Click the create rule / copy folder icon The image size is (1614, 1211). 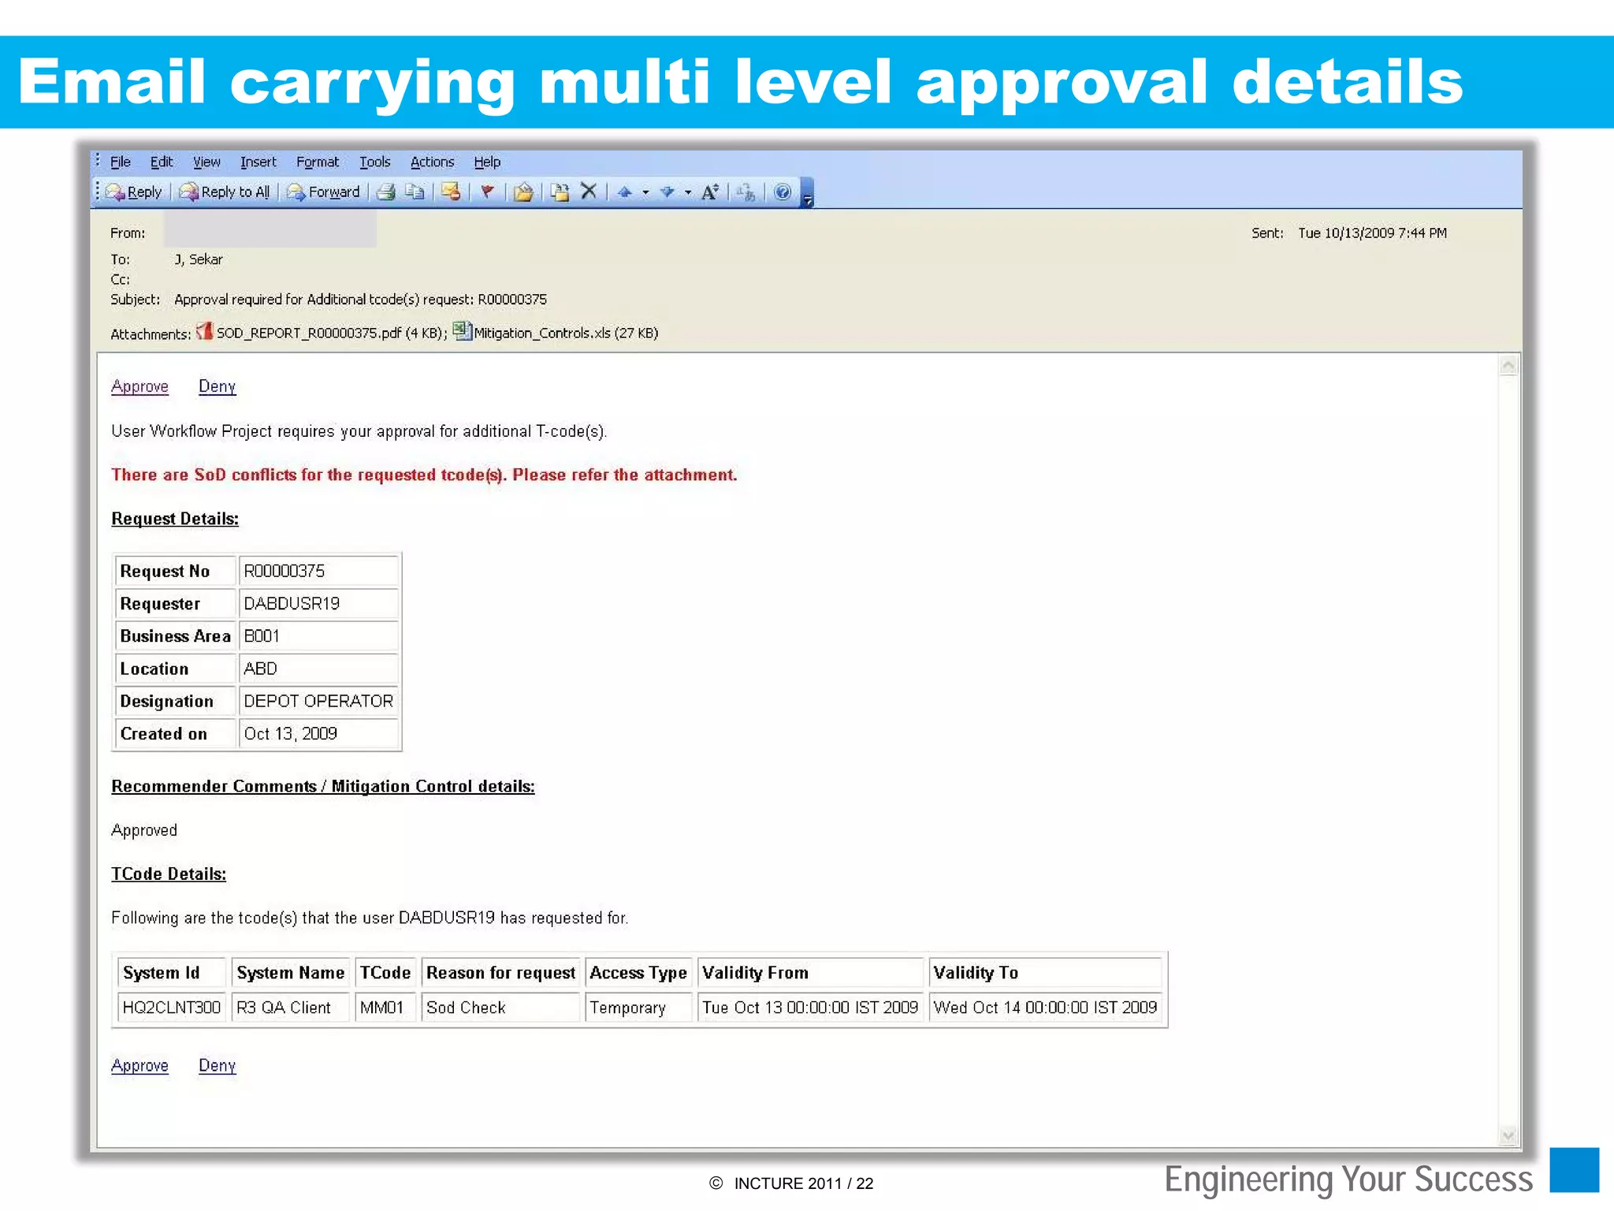tap(560, 192)
